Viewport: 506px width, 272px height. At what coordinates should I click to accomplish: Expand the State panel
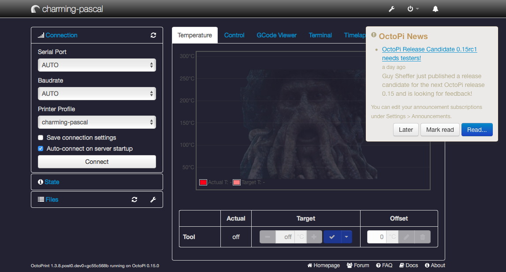[52, 182]
